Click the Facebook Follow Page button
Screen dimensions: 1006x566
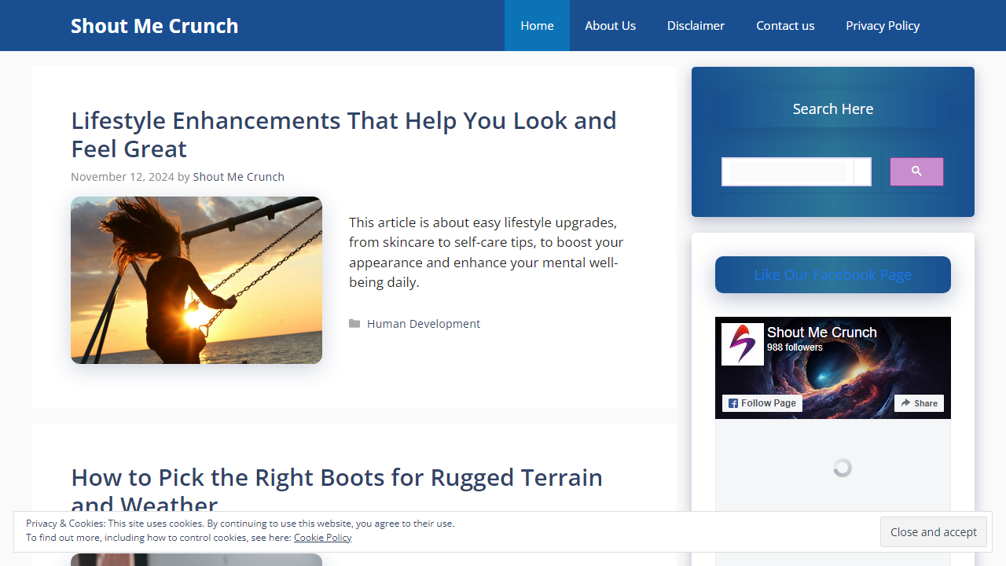(762, 403)
